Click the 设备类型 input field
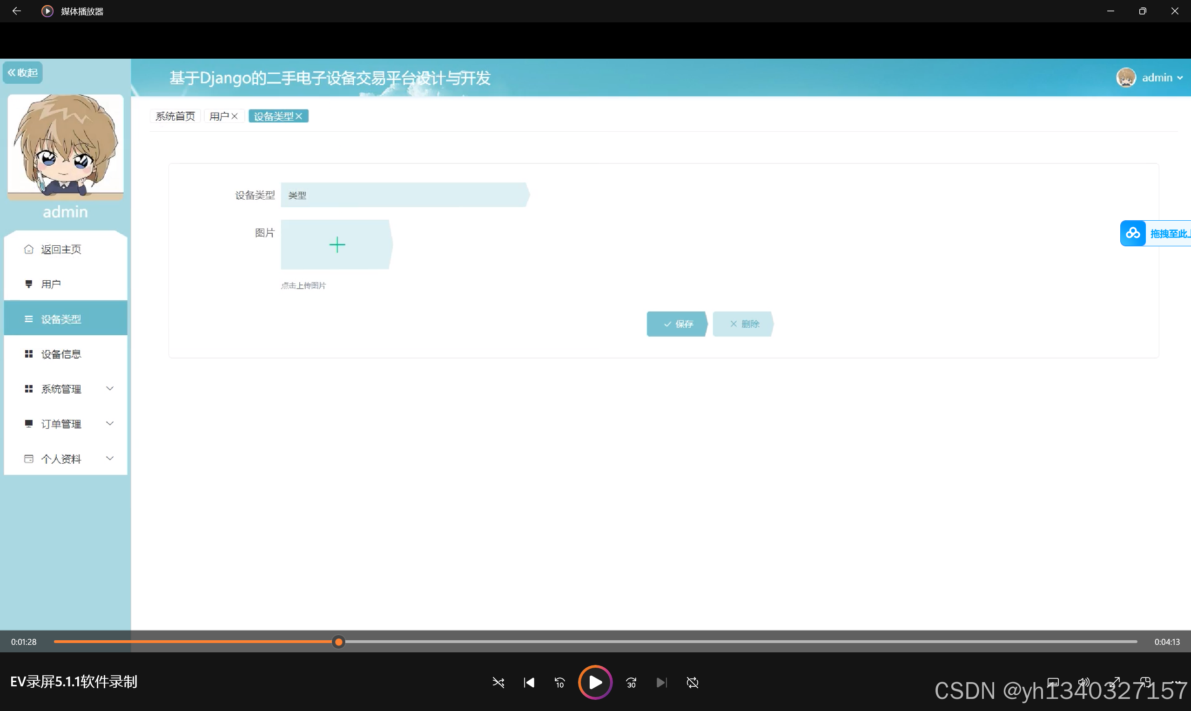Screen dimensions: 1191x711 tap(404, 195)
